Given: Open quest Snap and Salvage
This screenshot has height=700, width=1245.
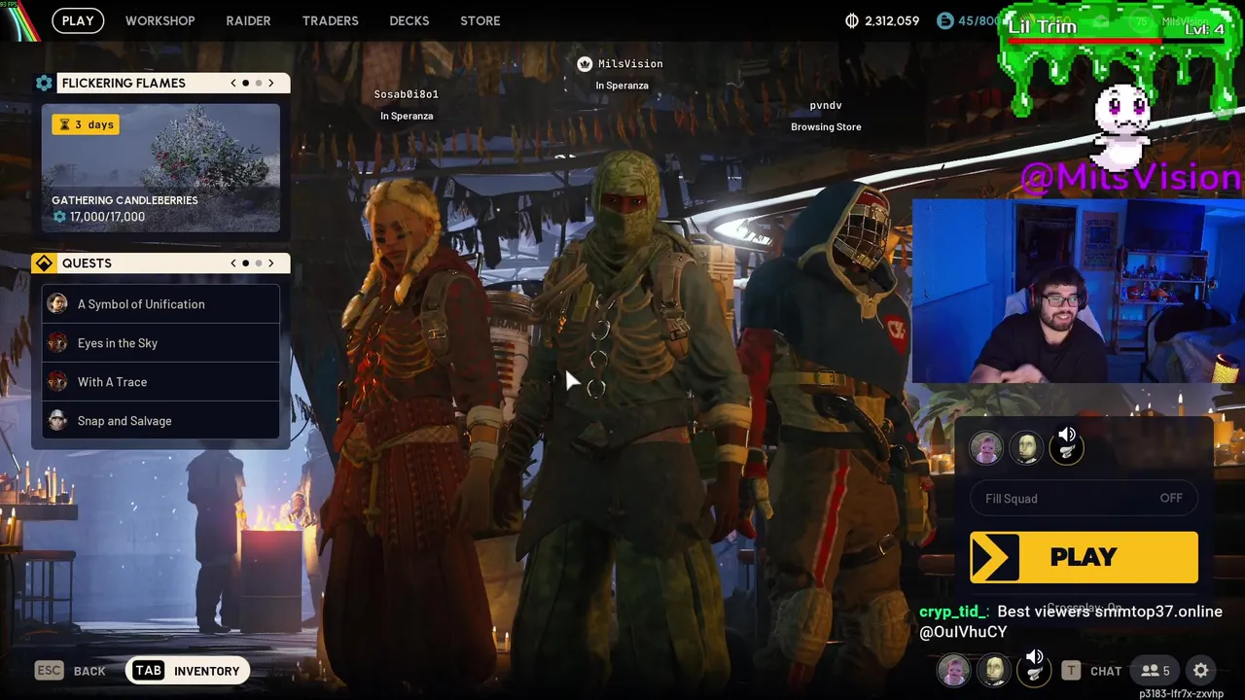Looking at the screenshot, I should tap(160, 421).
